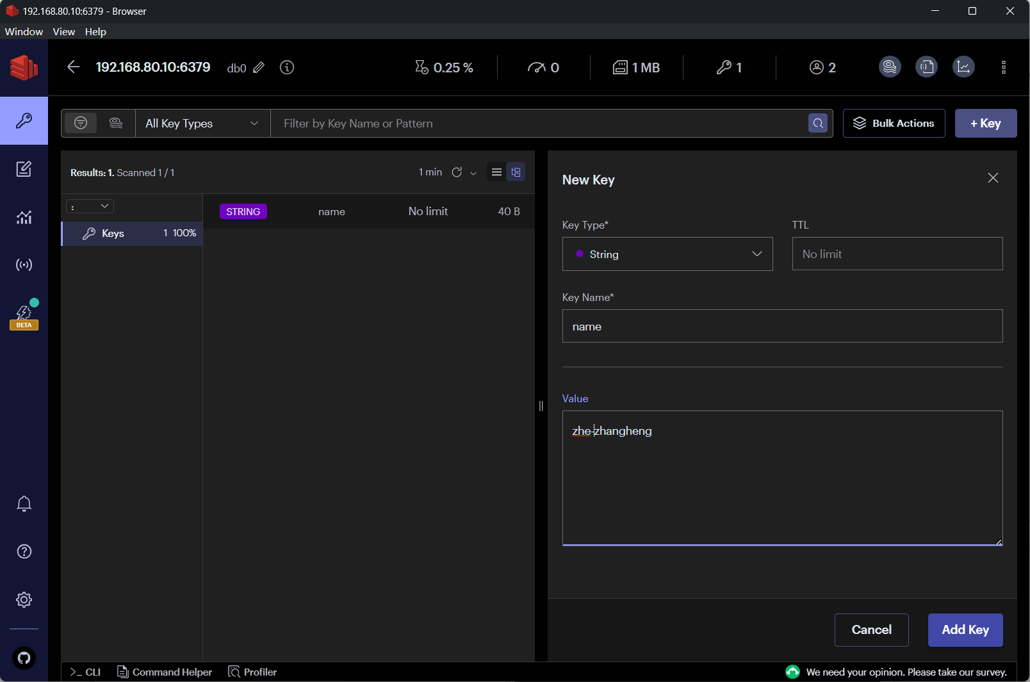Click the textarea resize corner grip
Screen dimensions: 1030x682
coord(998,542)
